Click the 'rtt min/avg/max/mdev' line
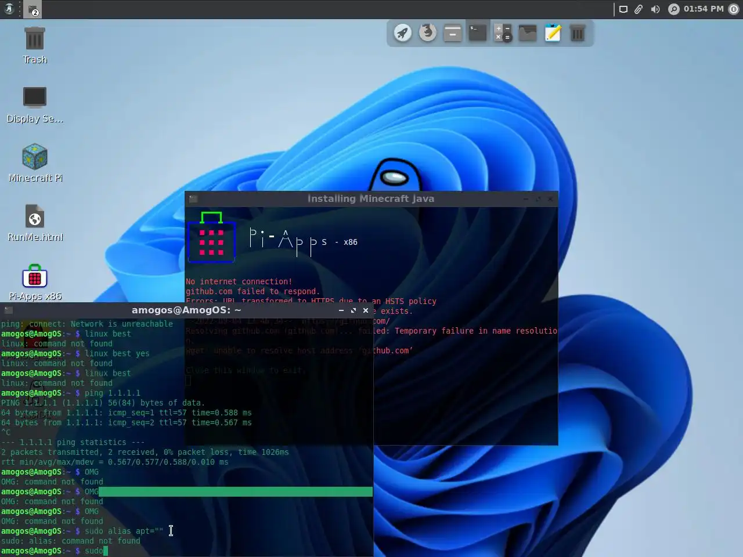This screenshot has height=557, width=743. coord(114,462)
